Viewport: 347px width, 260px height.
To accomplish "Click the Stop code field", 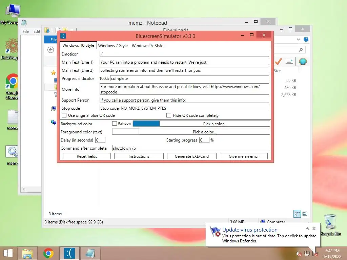I will click(184, 108).
